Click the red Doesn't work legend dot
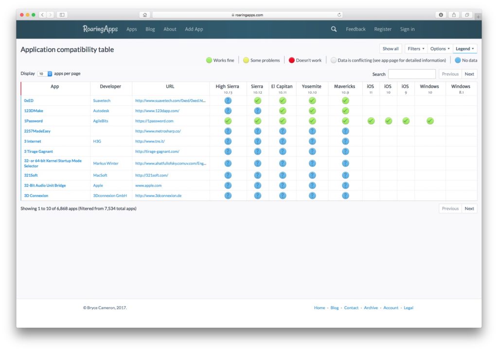Image resolution: width=498 pixels, height=351 pixels. click(292, 60)
